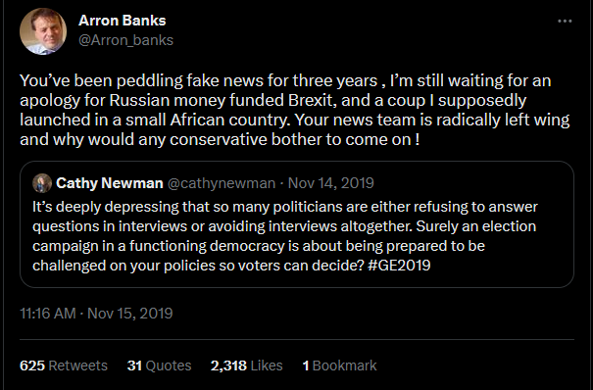Click the 625 retweet number
The height and width of the screenshot is (390, 593).
[x=32, y=366]
